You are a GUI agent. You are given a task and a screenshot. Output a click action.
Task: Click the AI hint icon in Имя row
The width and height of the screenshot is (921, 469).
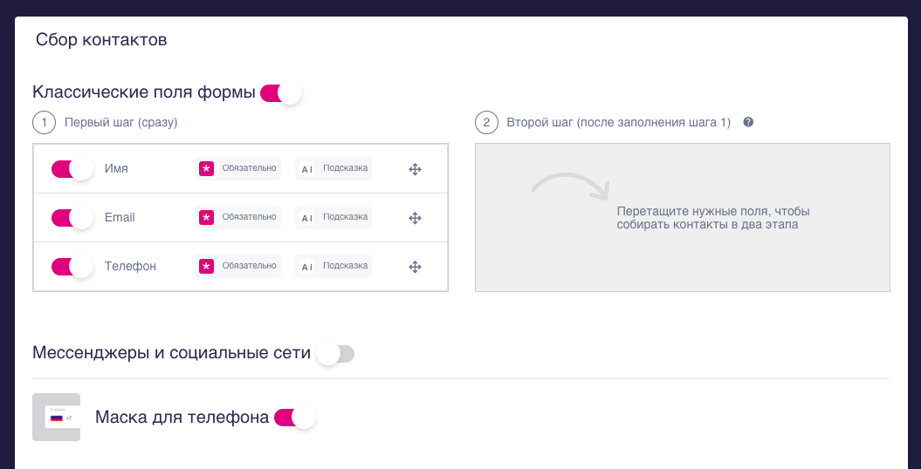click(x=306, y=169)
